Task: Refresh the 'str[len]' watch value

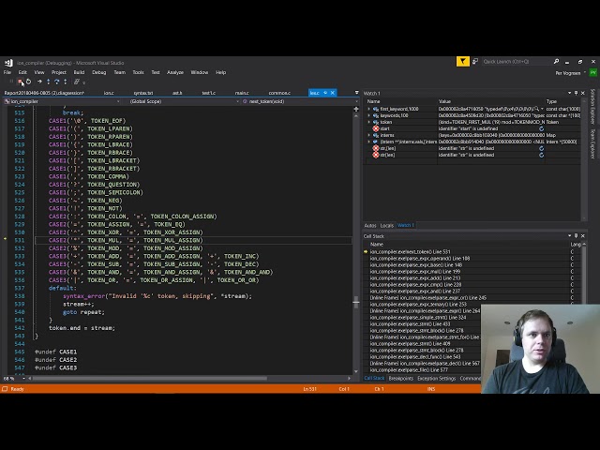Action: coord(542,155)
